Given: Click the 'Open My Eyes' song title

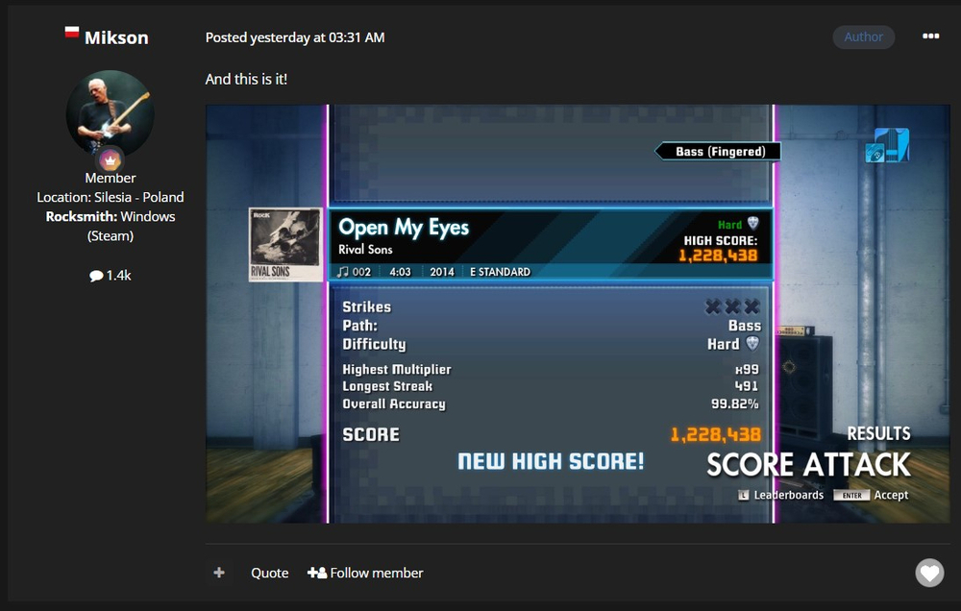Looking at the screenshot, I should point(404,228).
